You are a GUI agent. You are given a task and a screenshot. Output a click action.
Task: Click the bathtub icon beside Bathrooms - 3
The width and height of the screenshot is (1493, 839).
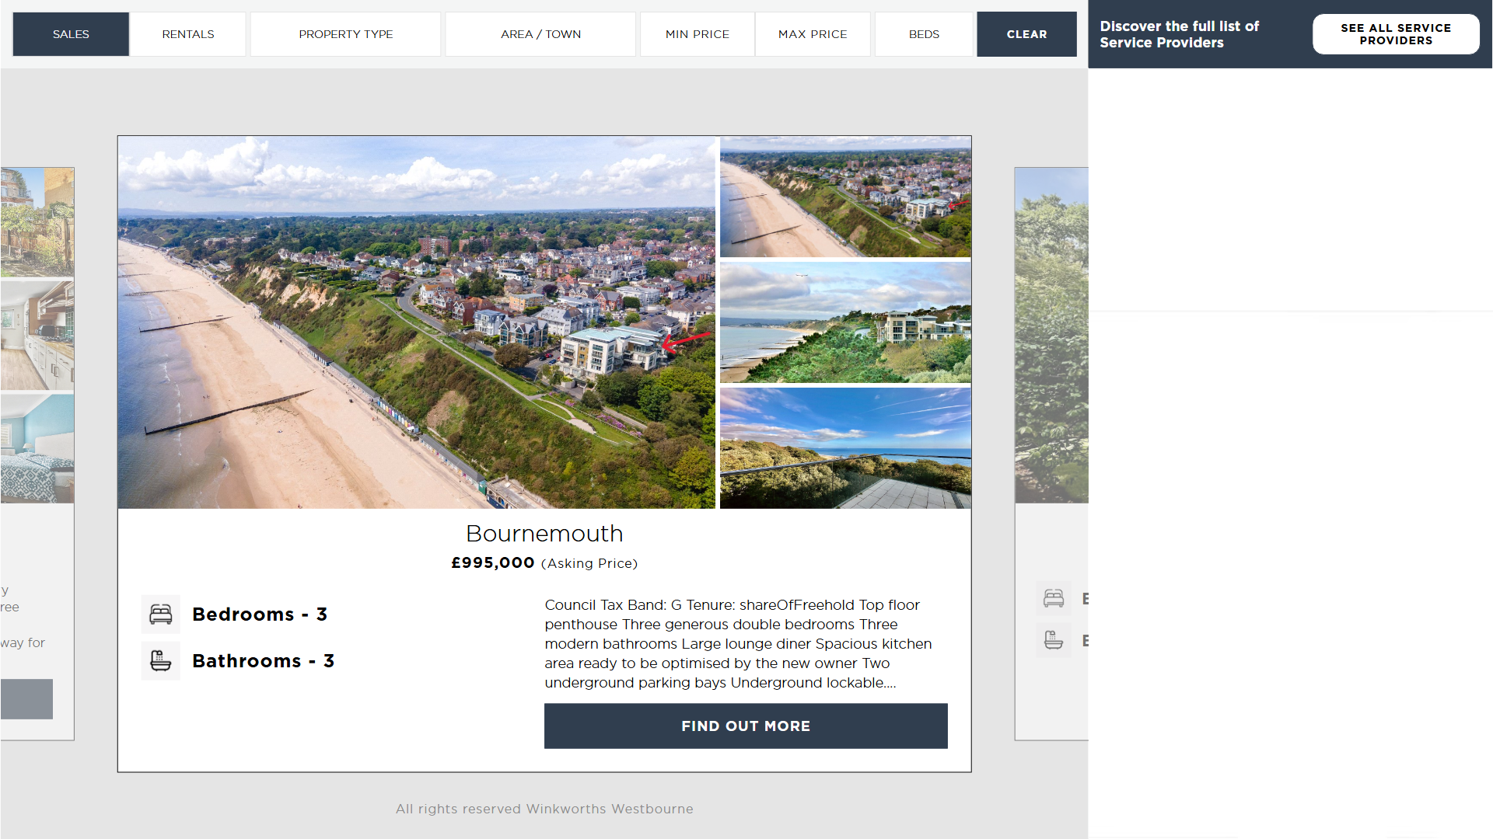[161, 661]
